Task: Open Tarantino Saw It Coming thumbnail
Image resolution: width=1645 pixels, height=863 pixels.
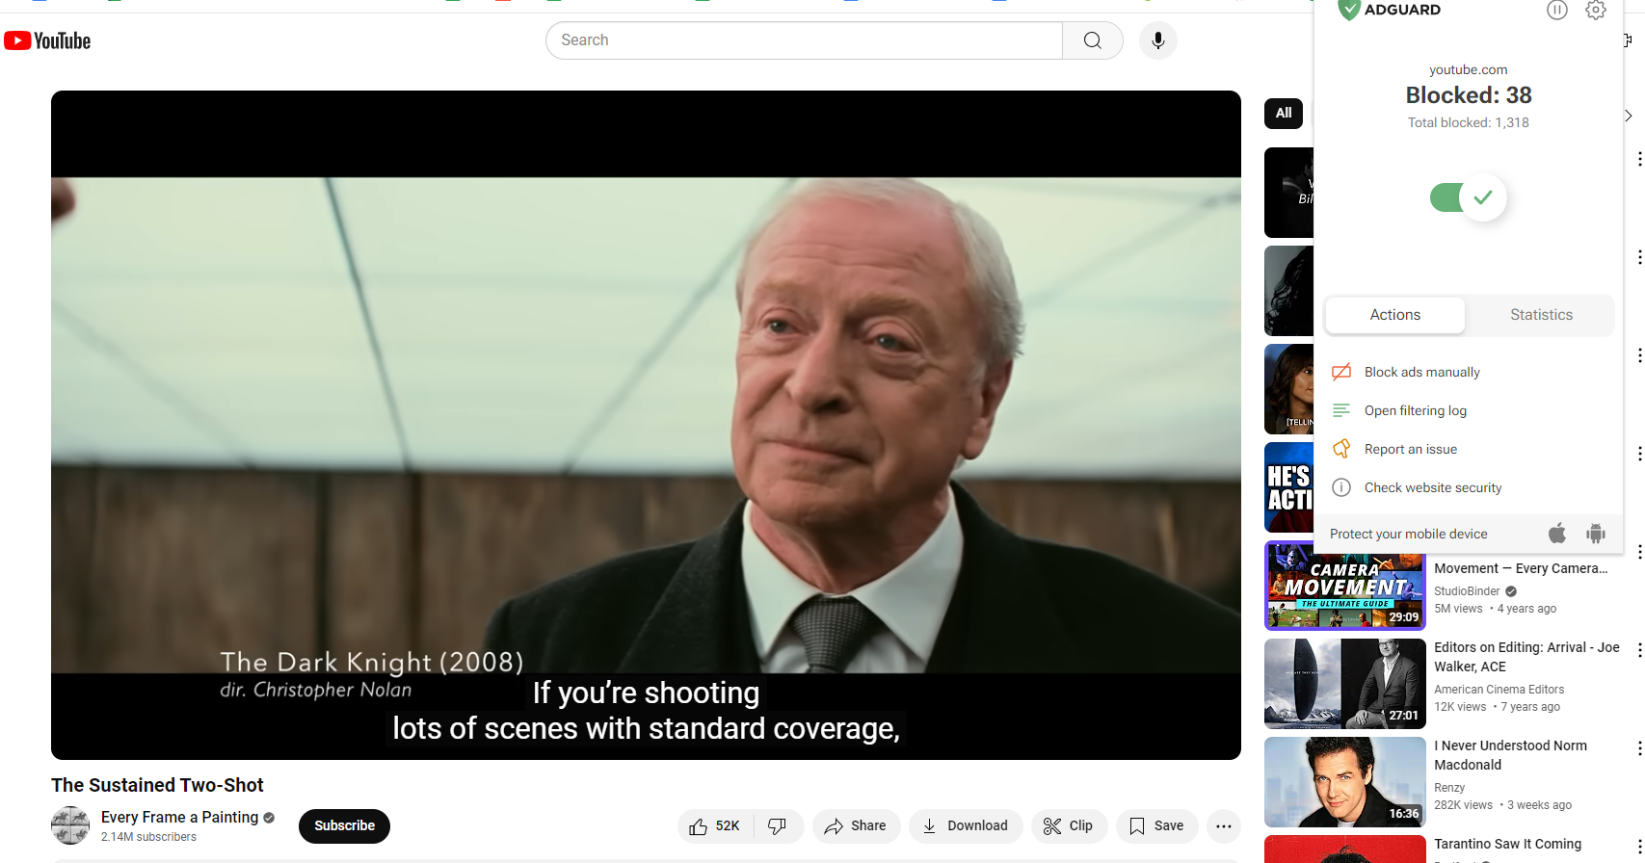Action: 1345,850
